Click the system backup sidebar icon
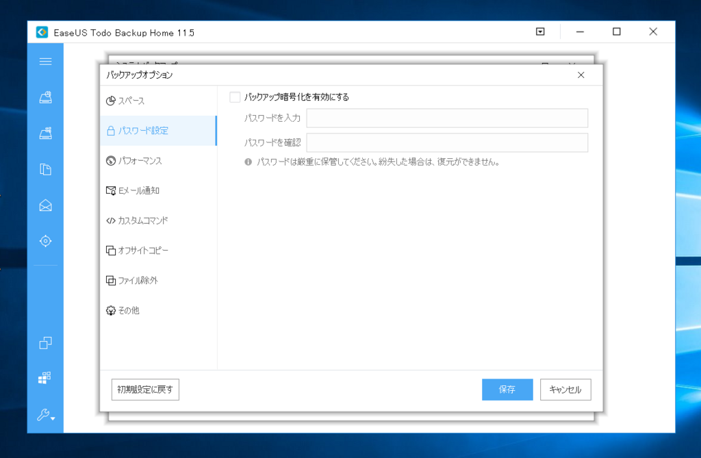This screenshot has height=458, width=701. [45, 133]
